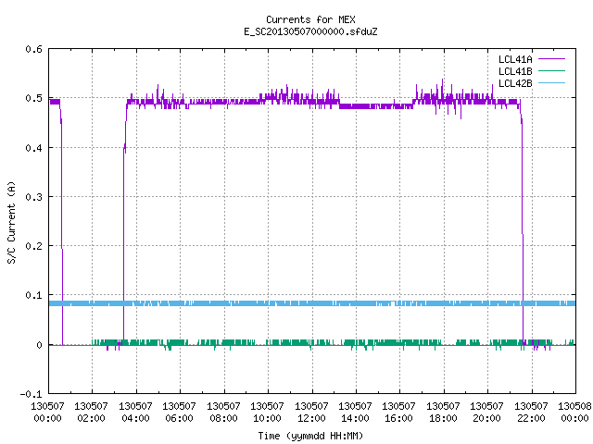Click the LCL41B legend label

point(515,71)
